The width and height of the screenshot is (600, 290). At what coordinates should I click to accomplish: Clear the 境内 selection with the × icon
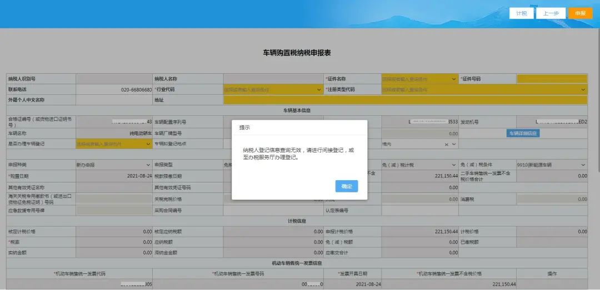pyautogui.click(x=447, y=144)
